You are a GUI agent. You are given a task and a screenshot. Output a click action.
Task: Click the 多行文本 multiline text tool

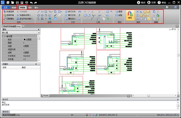tap(70, 12)
